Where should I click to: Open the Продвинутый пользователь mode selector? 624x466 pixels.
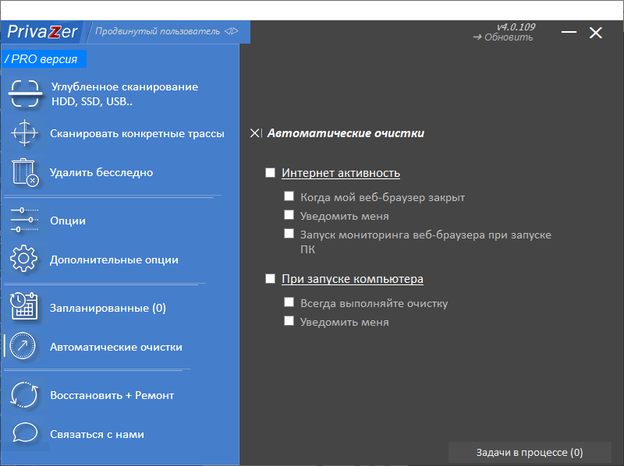[x=166, y=32]
